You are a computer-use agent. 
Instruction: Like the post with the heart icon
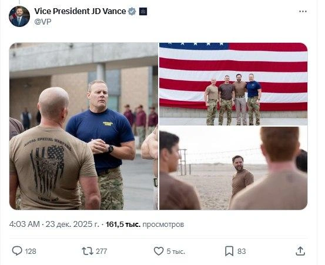click(159, 251)
